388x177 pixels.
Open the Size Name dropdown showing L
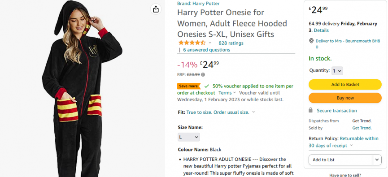click(x=188, y=137)
